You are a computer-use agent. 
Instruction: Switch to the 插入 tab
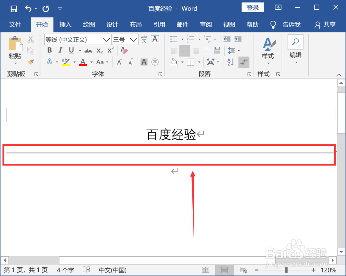click(65, 25)
